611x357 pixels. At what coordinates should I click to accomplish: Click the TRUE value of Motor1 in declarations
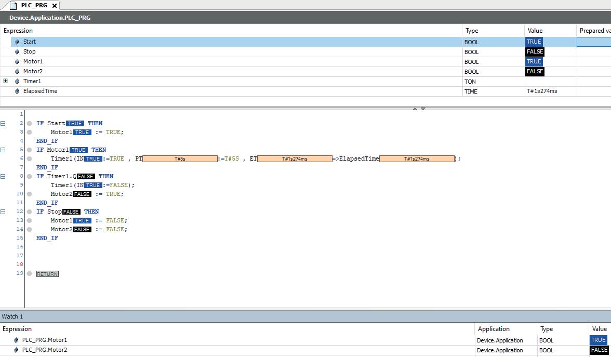coord(534,61)
